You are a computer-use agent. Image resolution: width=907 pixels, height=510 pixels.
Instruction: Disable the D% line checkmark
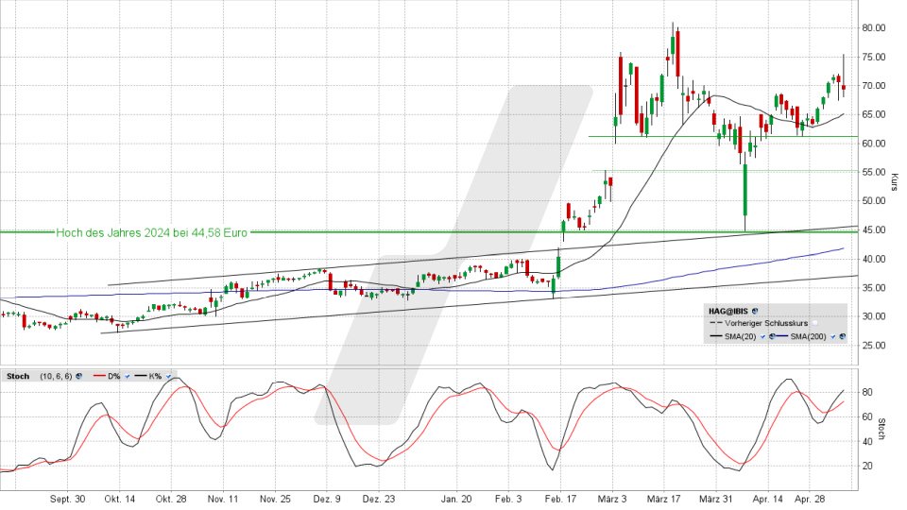tap(128, 377)
